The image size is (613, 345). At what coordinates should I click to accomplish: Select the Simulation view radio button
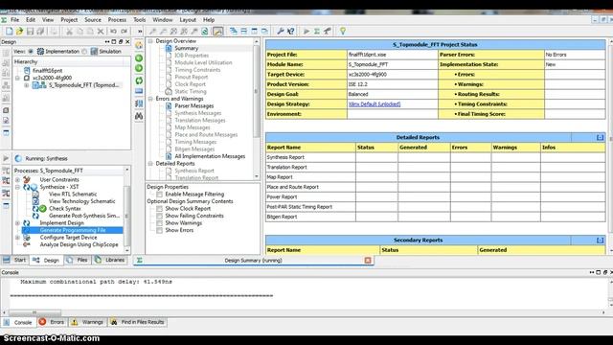pos(84,51)
